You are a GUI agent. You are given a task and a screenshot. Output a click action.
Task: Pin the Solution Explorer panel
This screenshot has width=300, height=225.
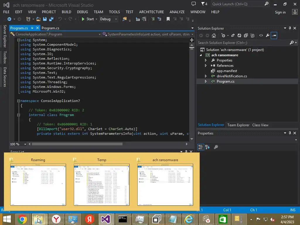pos(290,28)
